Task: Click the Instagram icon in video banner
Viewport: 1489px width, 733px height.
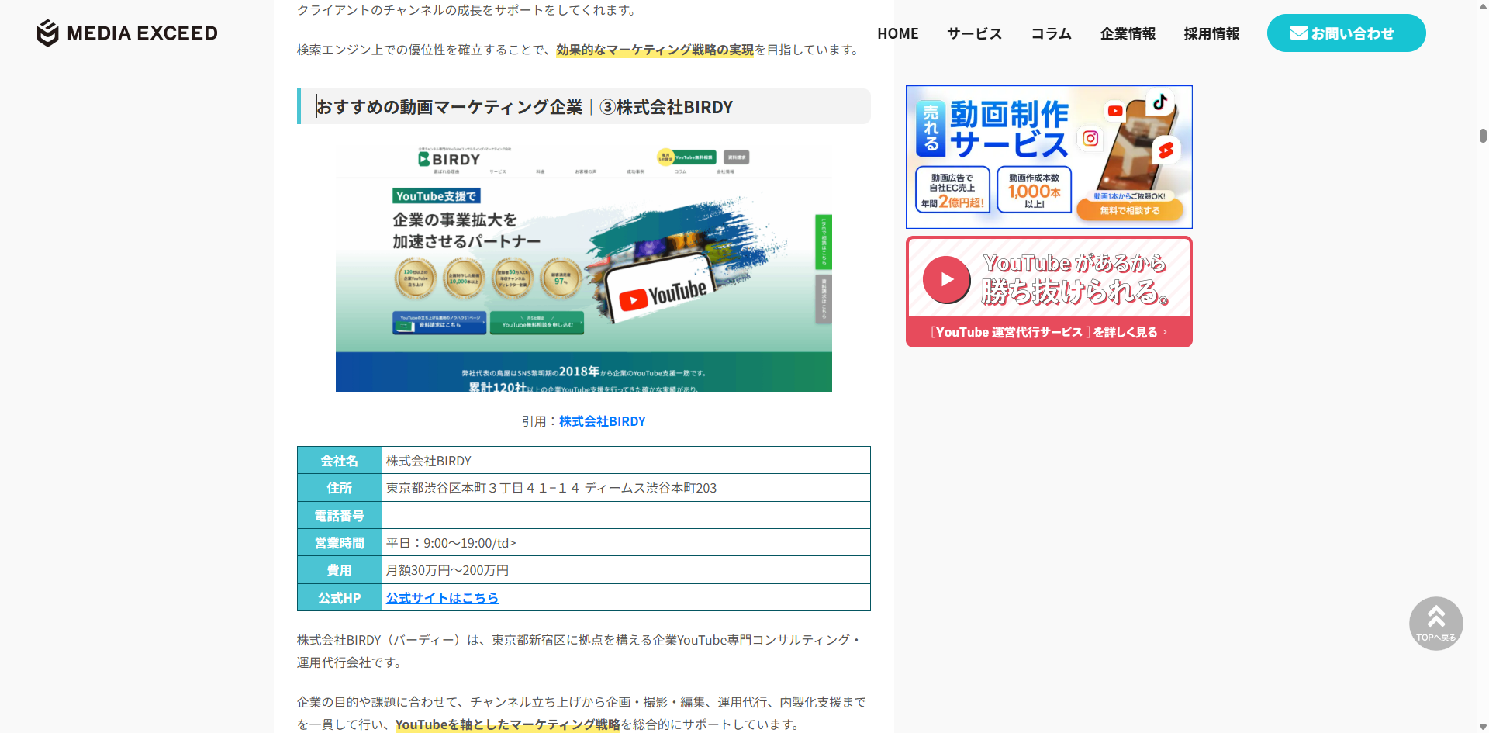Action: pyautogui.click(x=1090, y=138)
